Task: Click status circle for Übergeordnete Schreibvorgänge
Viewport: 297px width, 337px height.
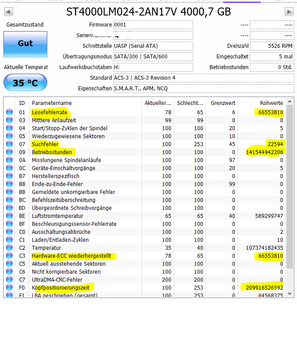Action: (x=9, y=208)
